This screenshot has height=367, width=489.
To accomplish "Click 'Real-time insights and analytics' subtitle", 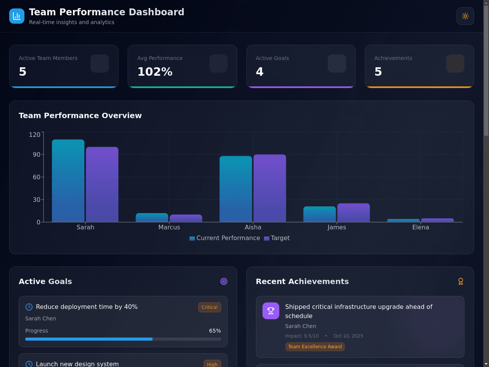I will (72, 22).
